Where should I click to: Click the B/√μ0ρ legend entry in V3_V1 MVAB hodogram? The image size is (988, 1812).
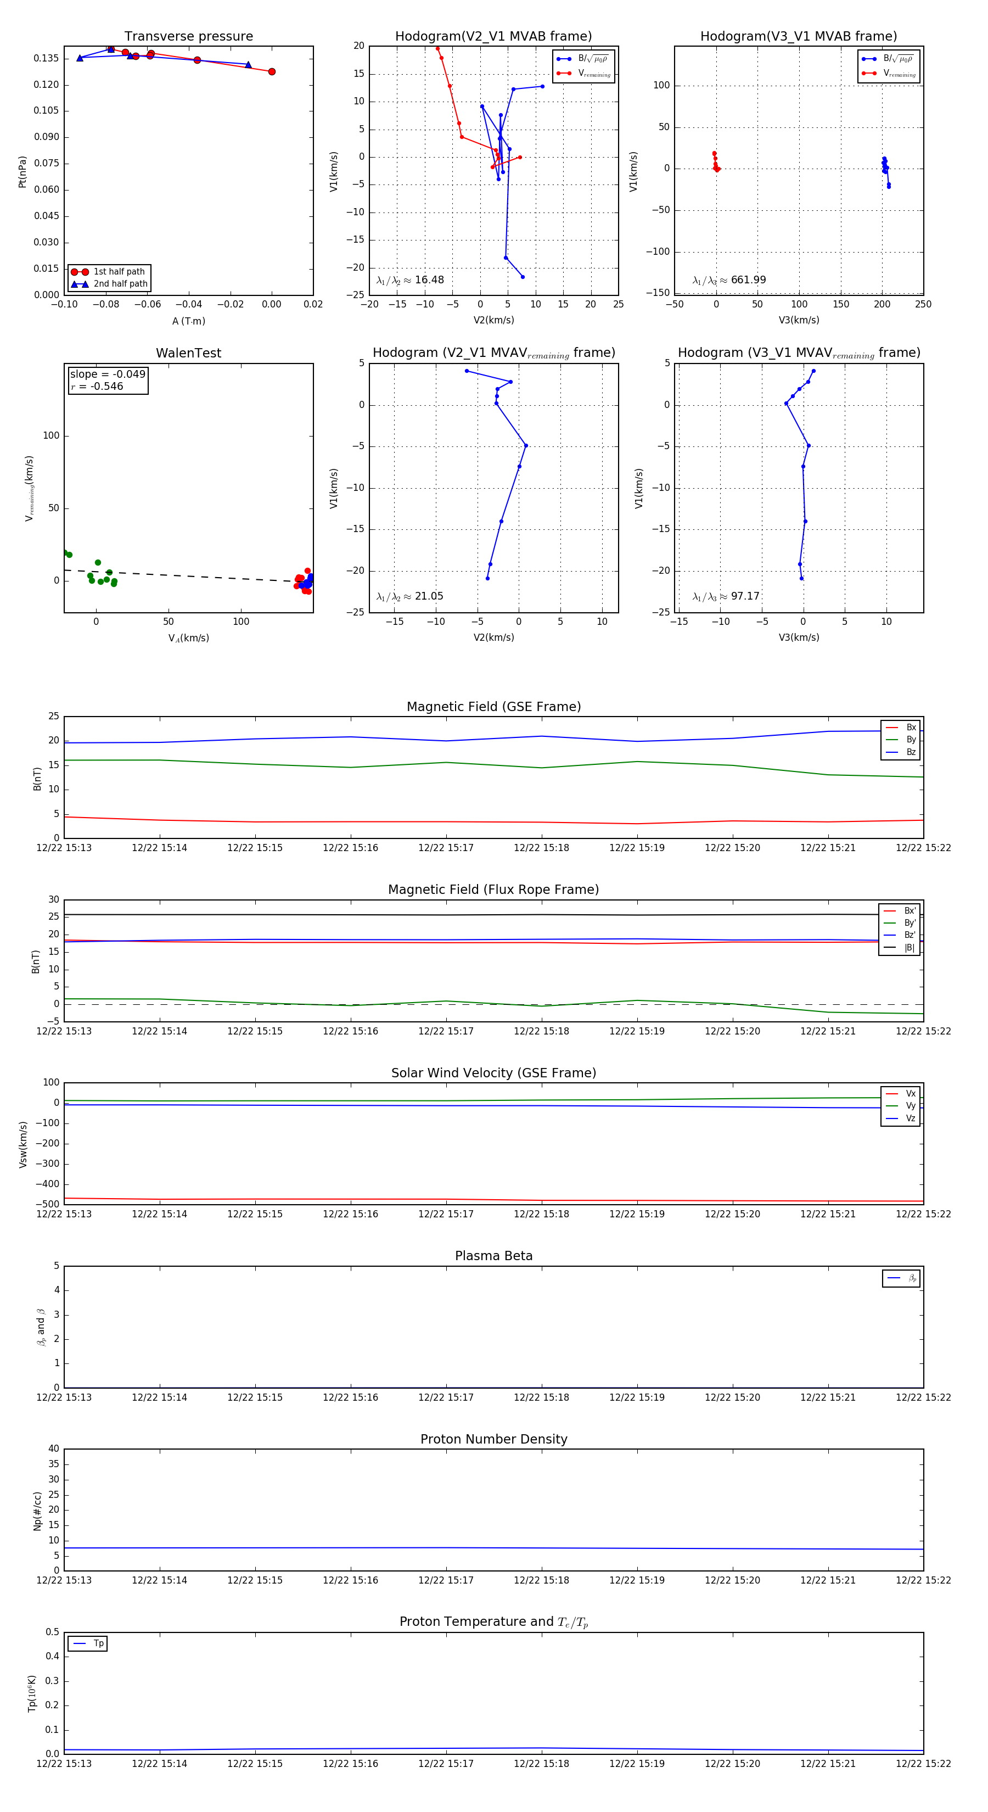(x=888, y=59)
